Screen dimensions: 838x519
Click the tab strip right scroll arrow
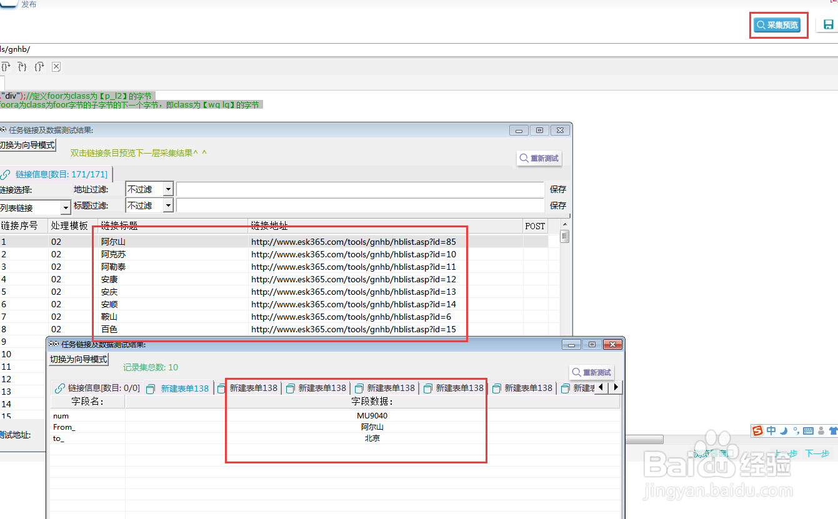pyautogui.click(x=616, y=387)
